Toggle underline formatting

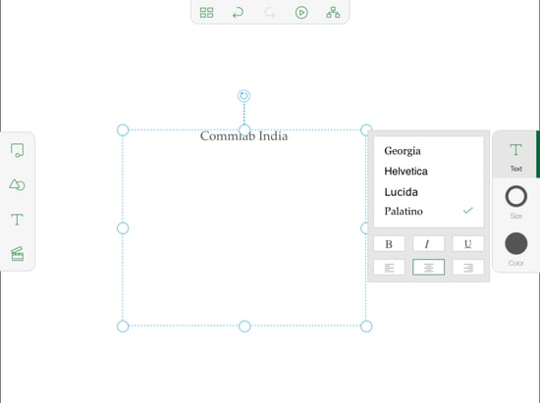467,244
